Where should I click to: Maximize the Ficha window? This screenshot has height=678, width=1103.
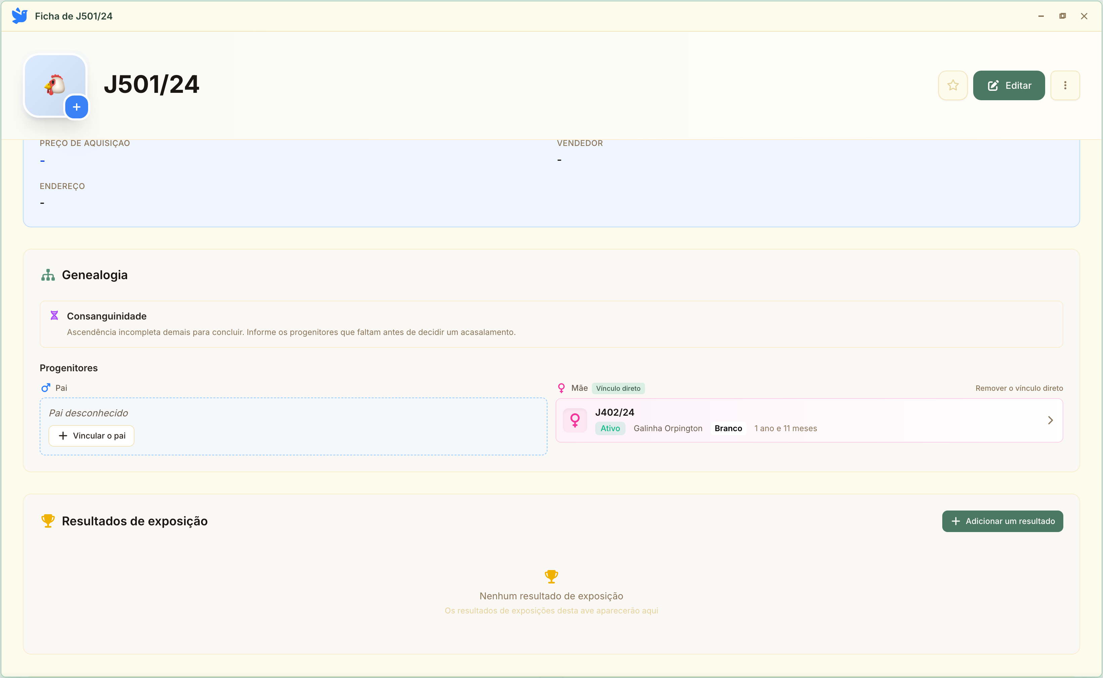[1062, 16]
